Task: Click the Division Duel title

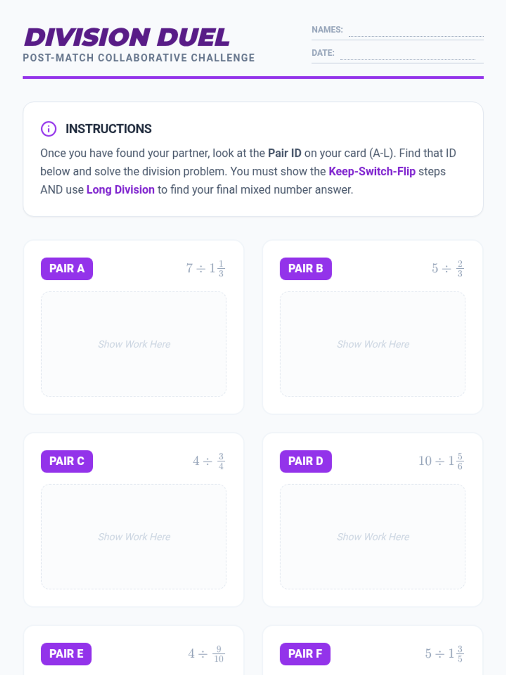Action: [127, 37]
